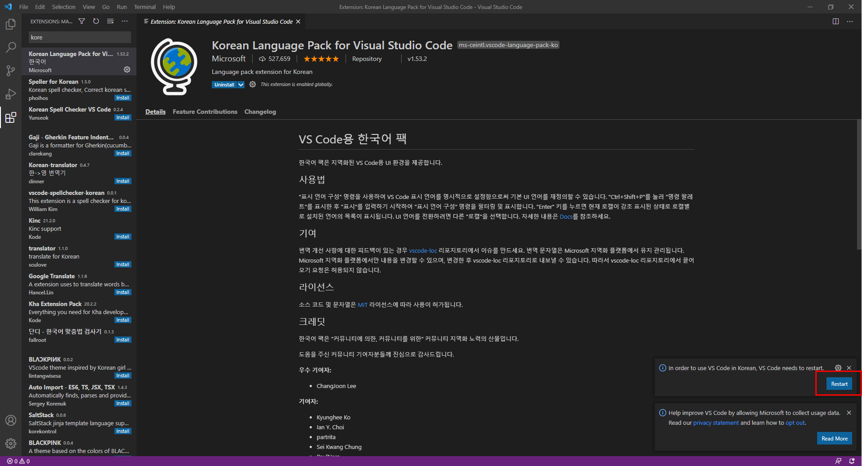Screen dimensions: 862x466
Task: Expand the Uninstall dropdown arrow
Action: (241, 85)
